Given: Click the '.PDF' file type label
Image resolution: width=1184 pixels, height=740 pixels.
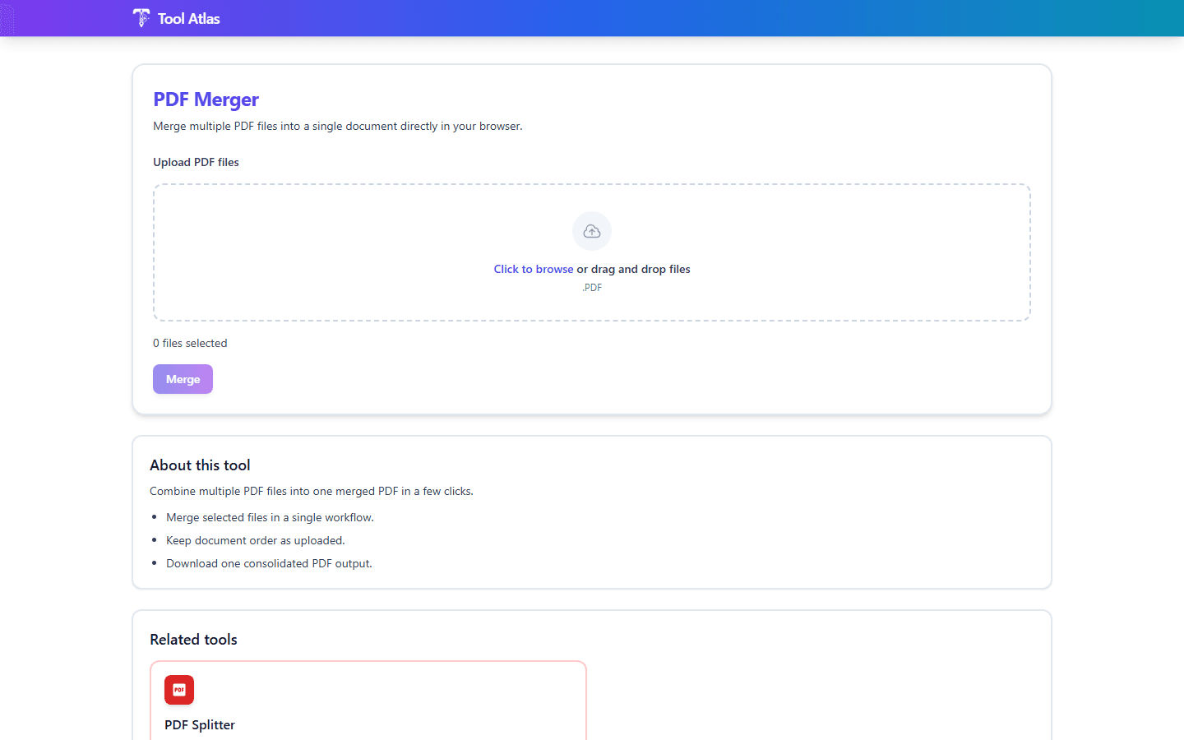Looking at the screenshot, I should 591,287.
